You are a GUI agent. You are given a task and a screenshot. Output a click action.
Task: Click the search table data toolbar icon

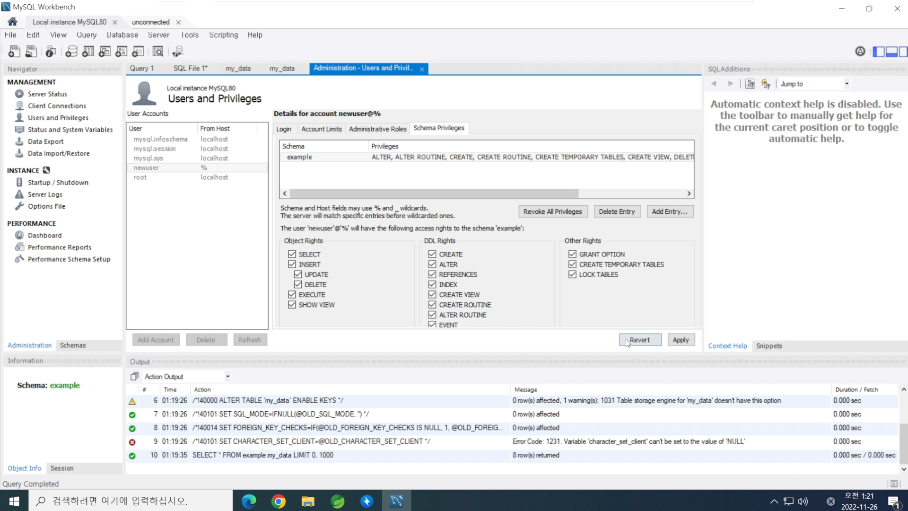158,51
